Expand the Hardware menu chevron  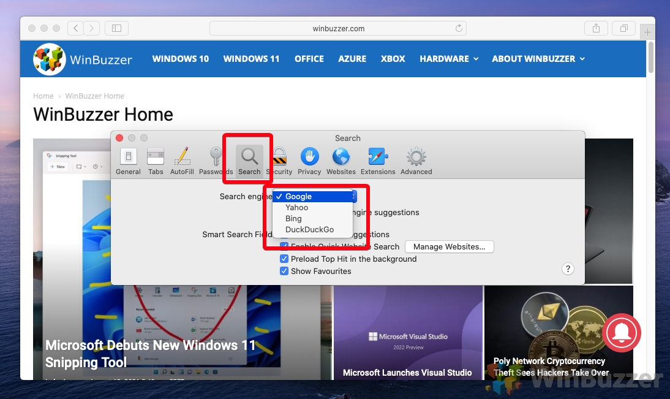pyautogui.click(x=476, y=59)
